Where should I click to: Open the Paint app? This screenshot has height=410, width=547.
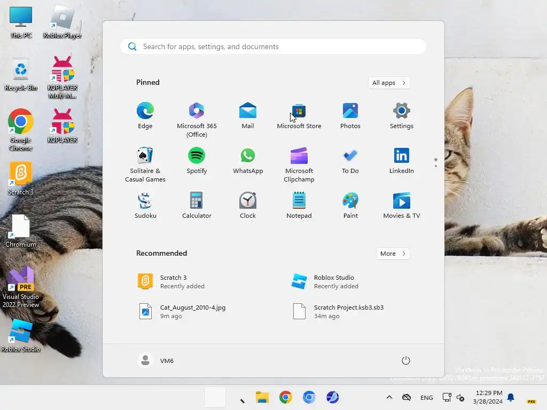[350, 206]
